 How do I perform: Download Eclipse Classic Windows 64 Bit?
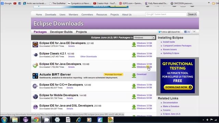click(x=144, y=56)
